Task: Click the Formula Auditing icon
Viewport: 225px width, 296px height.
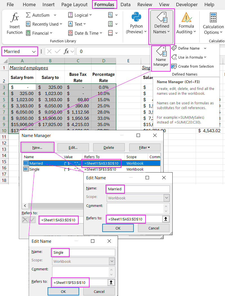Action: pos(186,18)
